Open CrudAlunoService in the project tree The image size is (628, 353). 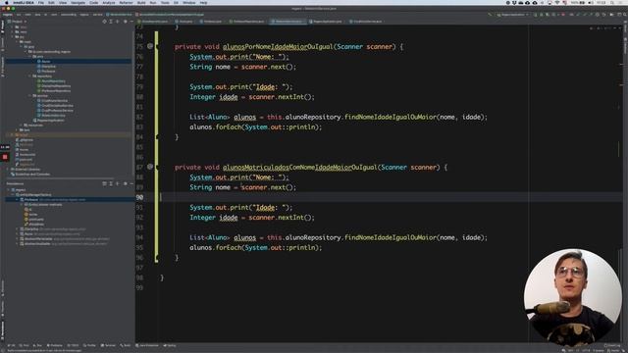pos(55,100)
